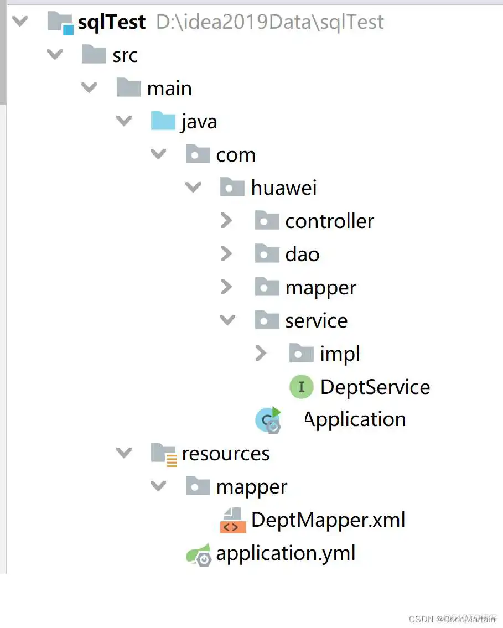Collapse the huawei package

coord(194,188)
